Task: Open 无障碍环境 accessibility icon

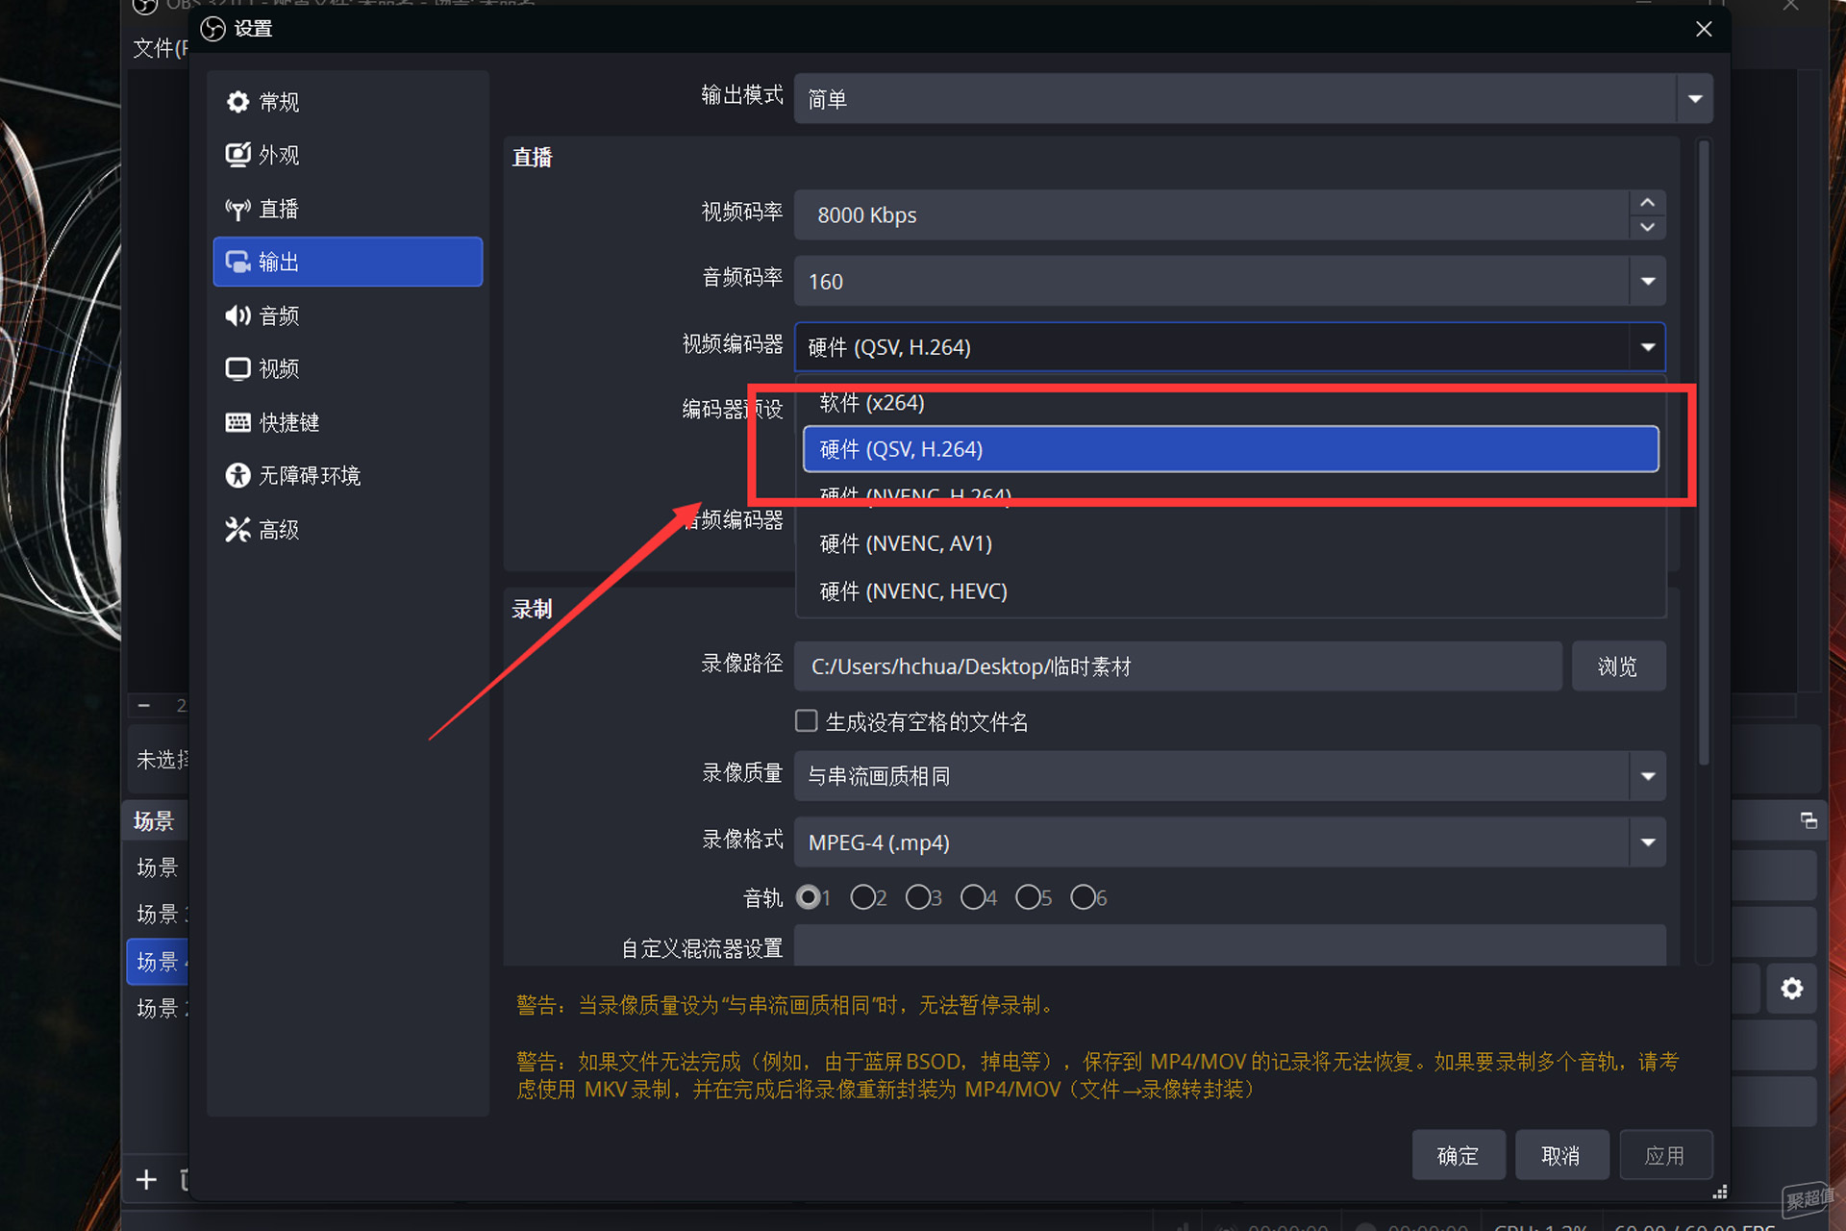Action: [237, 476]
